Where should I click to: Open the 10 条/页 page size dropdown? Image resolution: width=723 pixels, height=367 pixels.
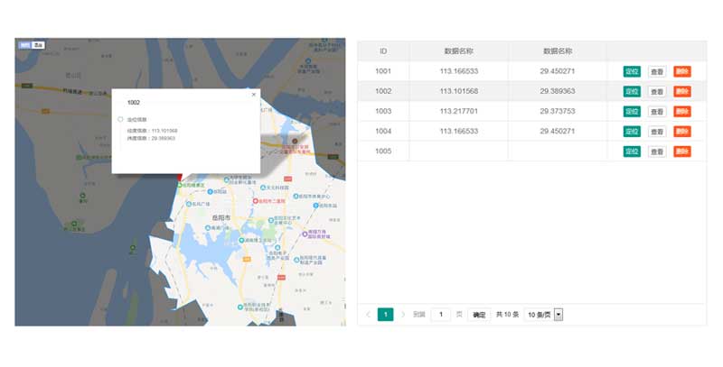[543, 315]
